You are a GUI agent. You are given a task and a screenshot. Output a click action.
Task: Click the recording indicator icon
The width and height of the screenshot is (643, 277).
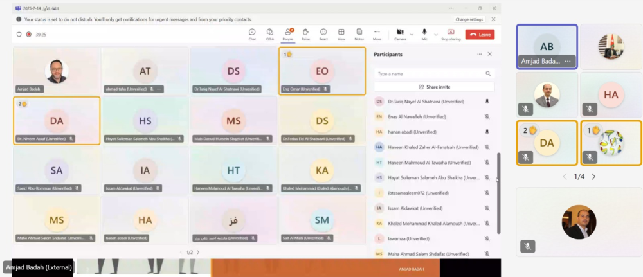pos(29,35)
